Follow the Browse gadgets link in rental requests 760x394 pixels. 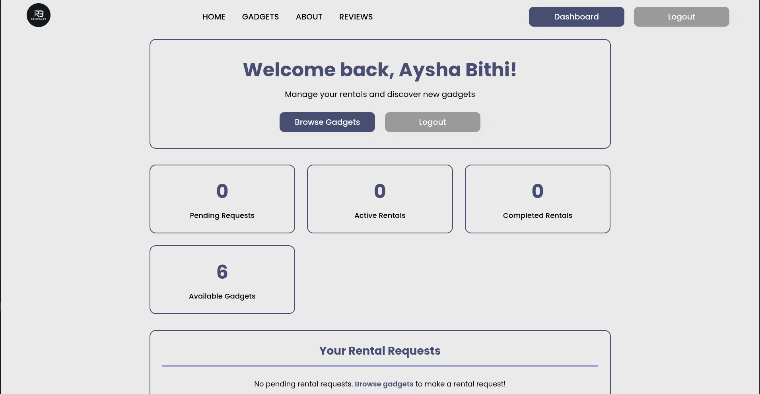pyautogui.click(x=384, y=384)
